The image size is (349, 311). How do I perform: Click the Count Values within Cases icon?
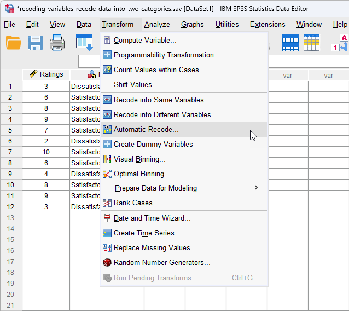tap(107, 70)
